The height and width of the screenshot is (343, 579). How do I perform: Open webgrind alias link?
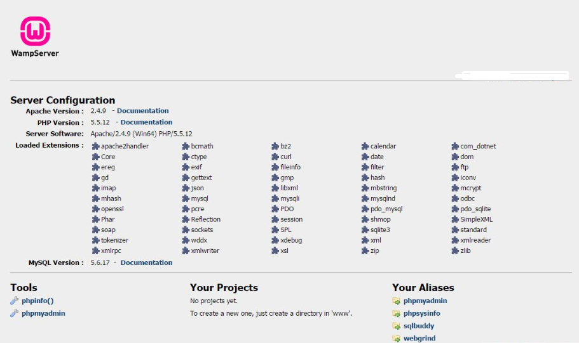(419, 338)
